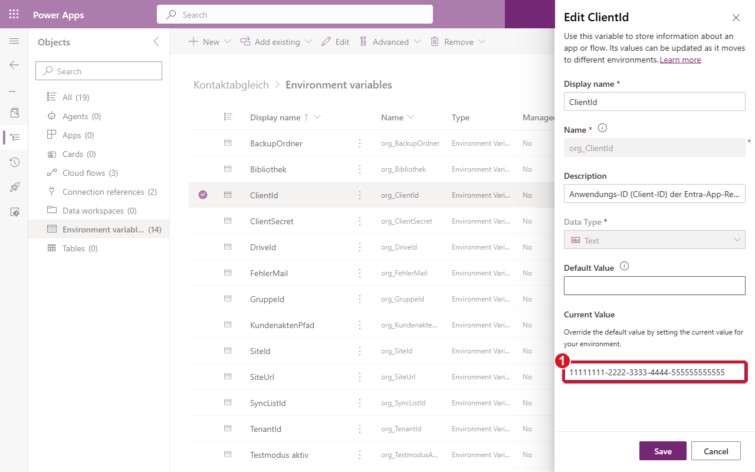Go back using the left arrow icon
Image resolution: width=755 pixels, height=472 pixels.
pos(14,65)
